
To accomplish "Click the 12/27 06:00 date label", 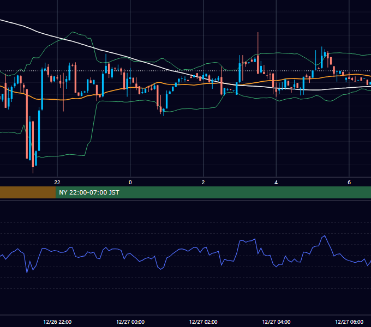I will (x=349, y=322).
